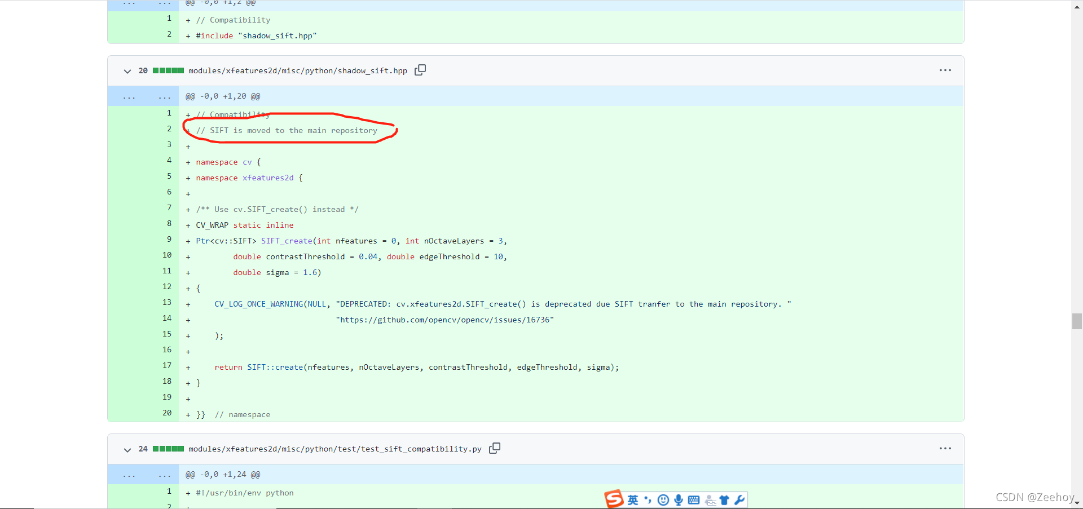Click the Sogou input method S logo
Screen dimensions: 1083x509
point(614,499)
